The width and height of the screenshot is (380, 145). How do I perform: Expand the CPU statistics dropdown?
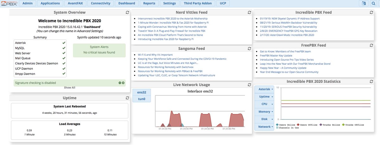(x=264, y=104)
